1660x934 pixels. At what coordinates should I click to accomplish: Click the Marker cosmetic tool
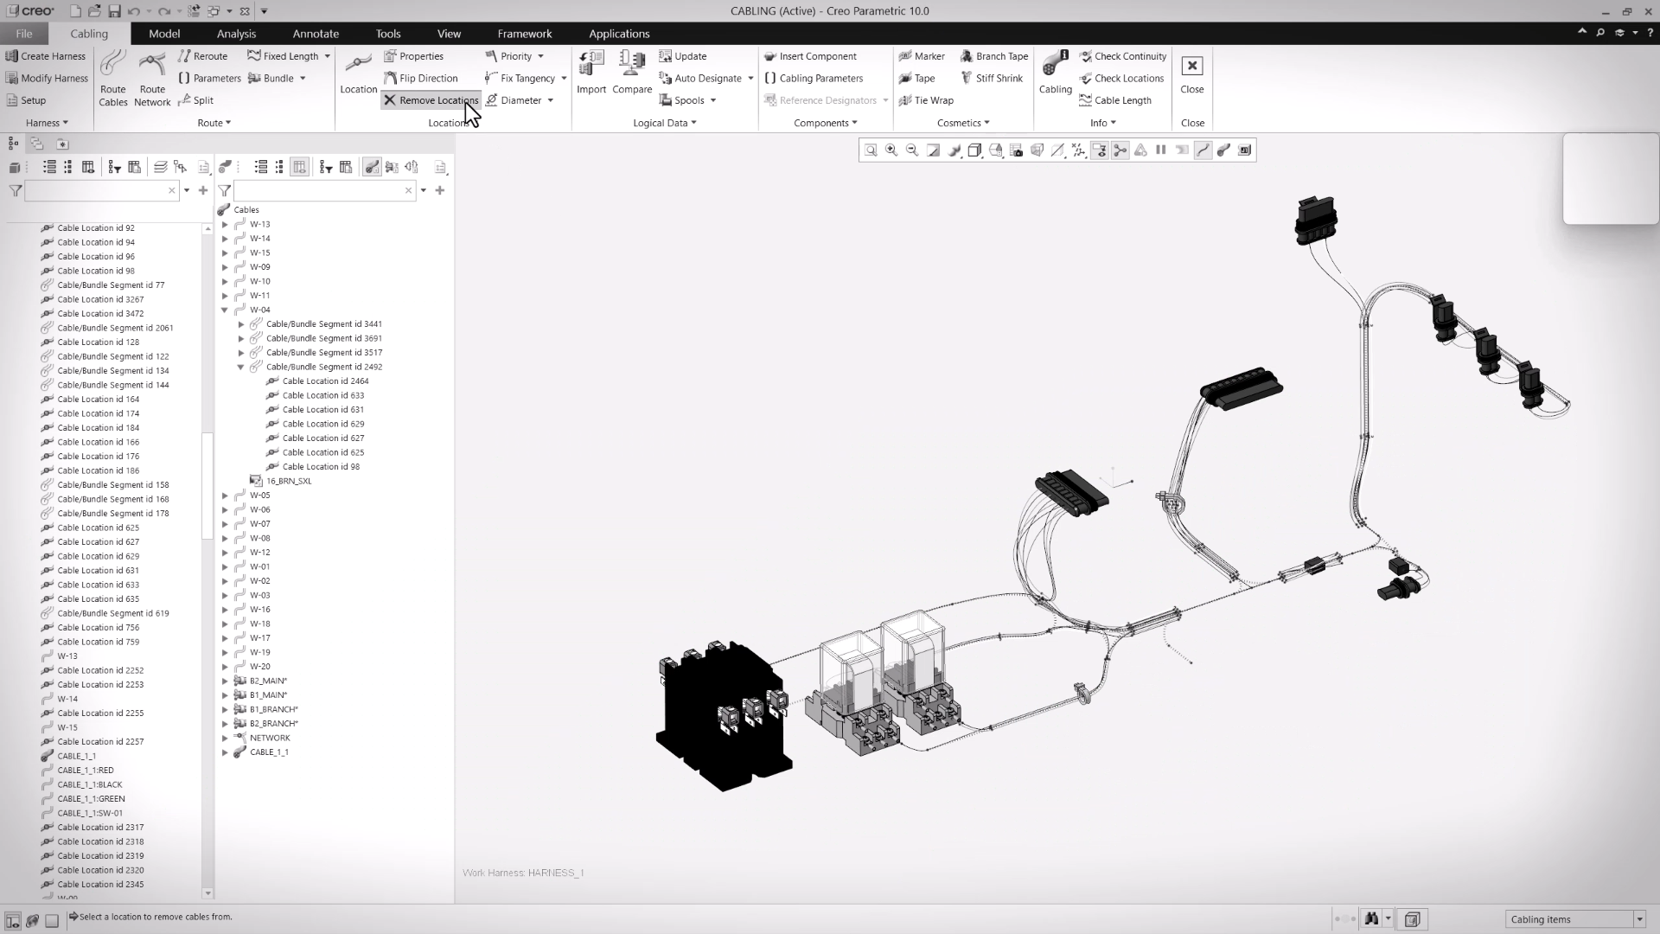pos(922,56)
